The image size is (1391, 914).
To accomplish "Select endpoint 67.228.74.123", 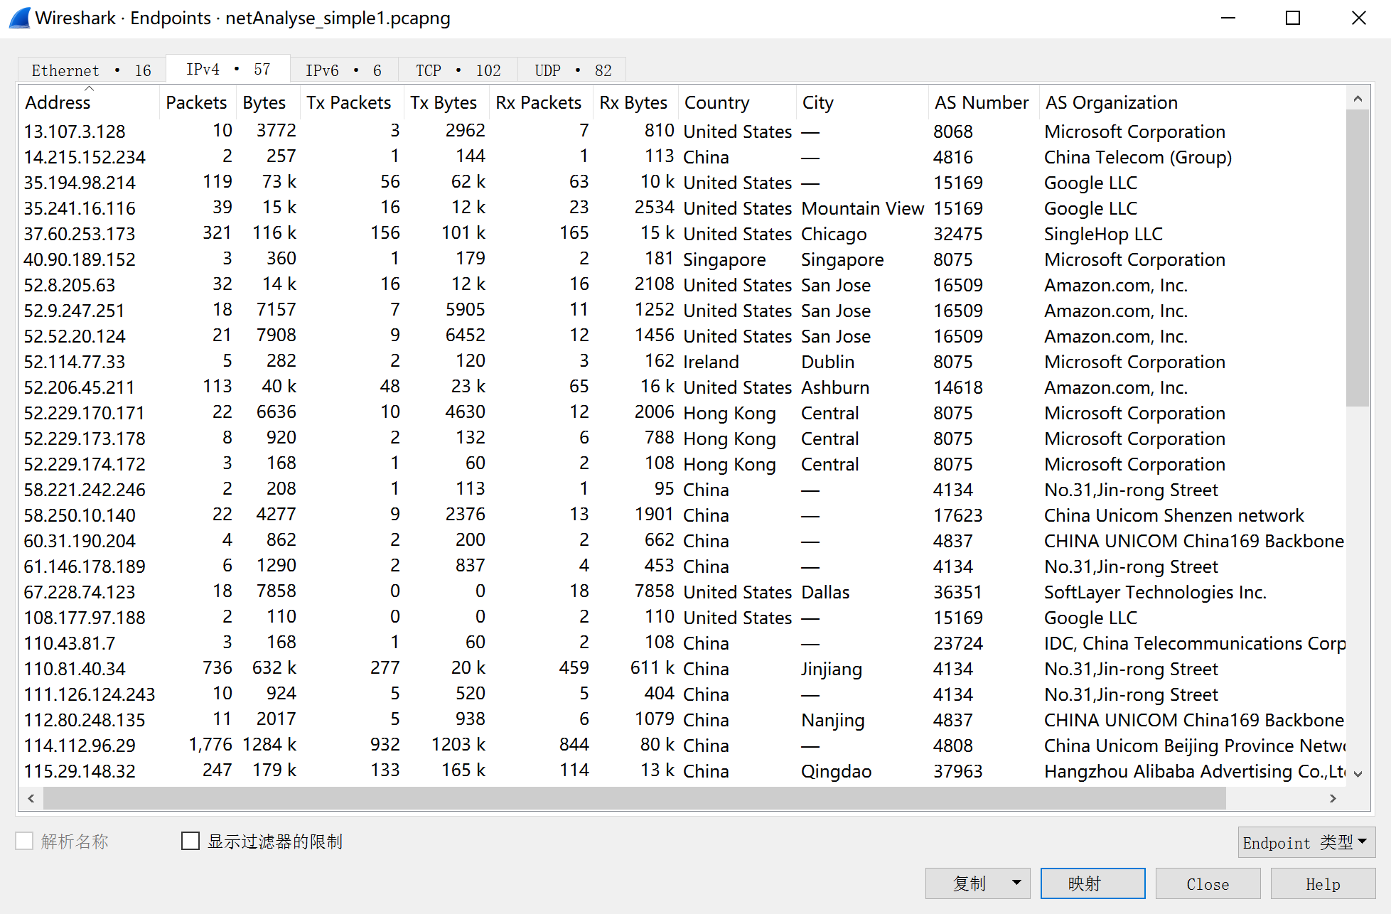I will (x=682, y=592).
